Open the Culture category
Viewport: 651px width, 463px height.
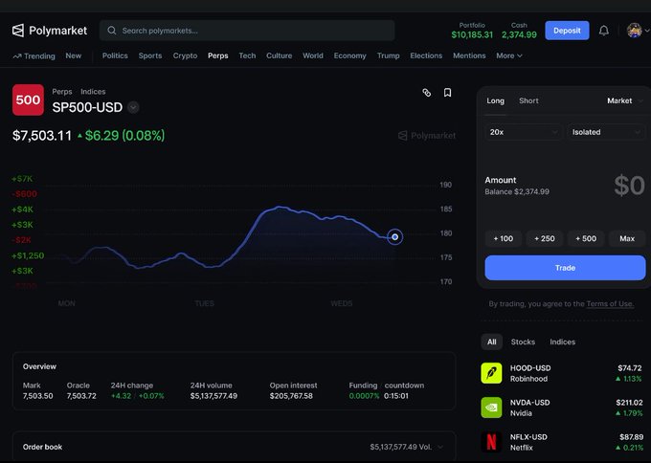click(279, 55)
